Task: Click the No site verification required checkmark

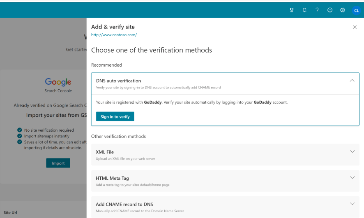Action: [20, 130]
